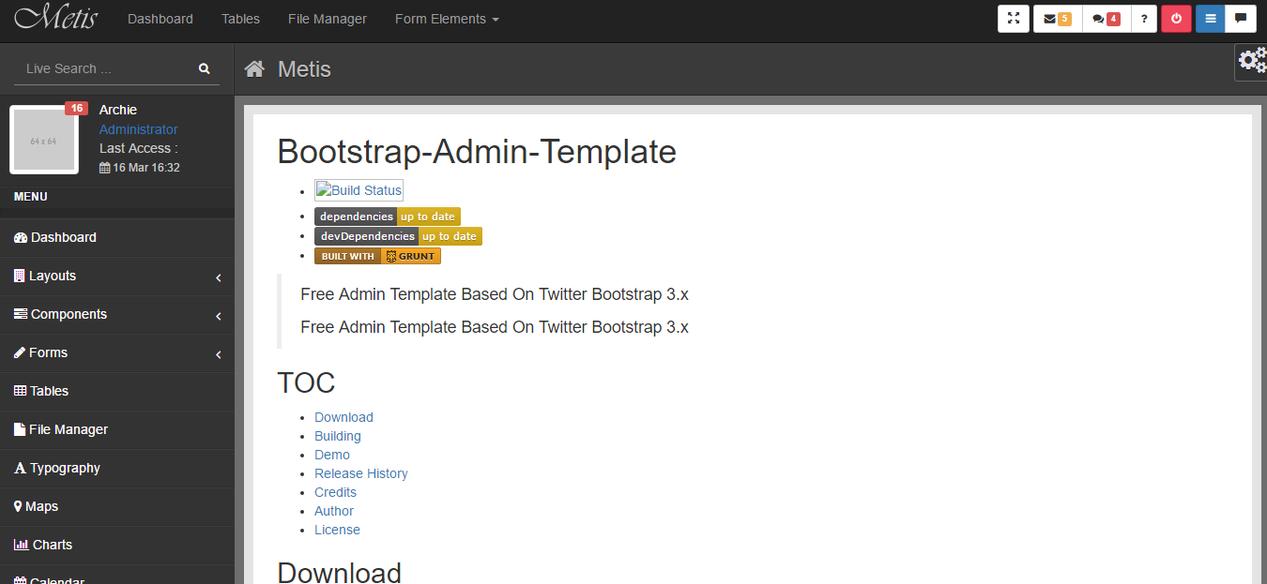Expand the Forms submenu chevron
Viewport: 1267px width, 584px height.
pos(218,354)
